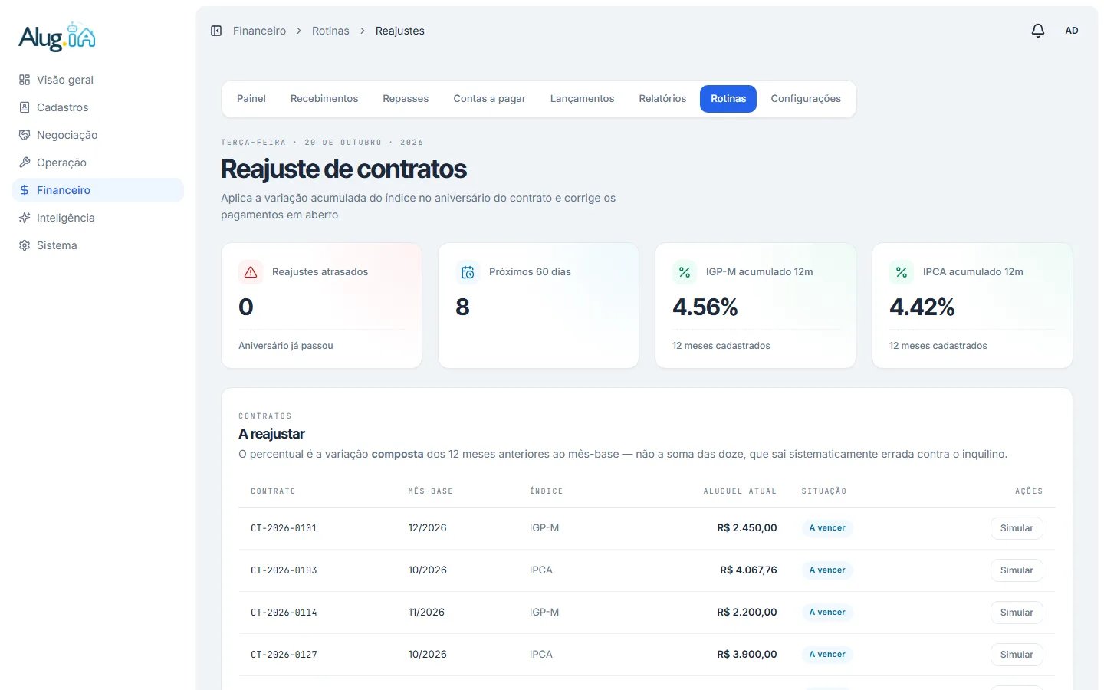Click the Inteligência sparkle icon

[x=25, y=218]
